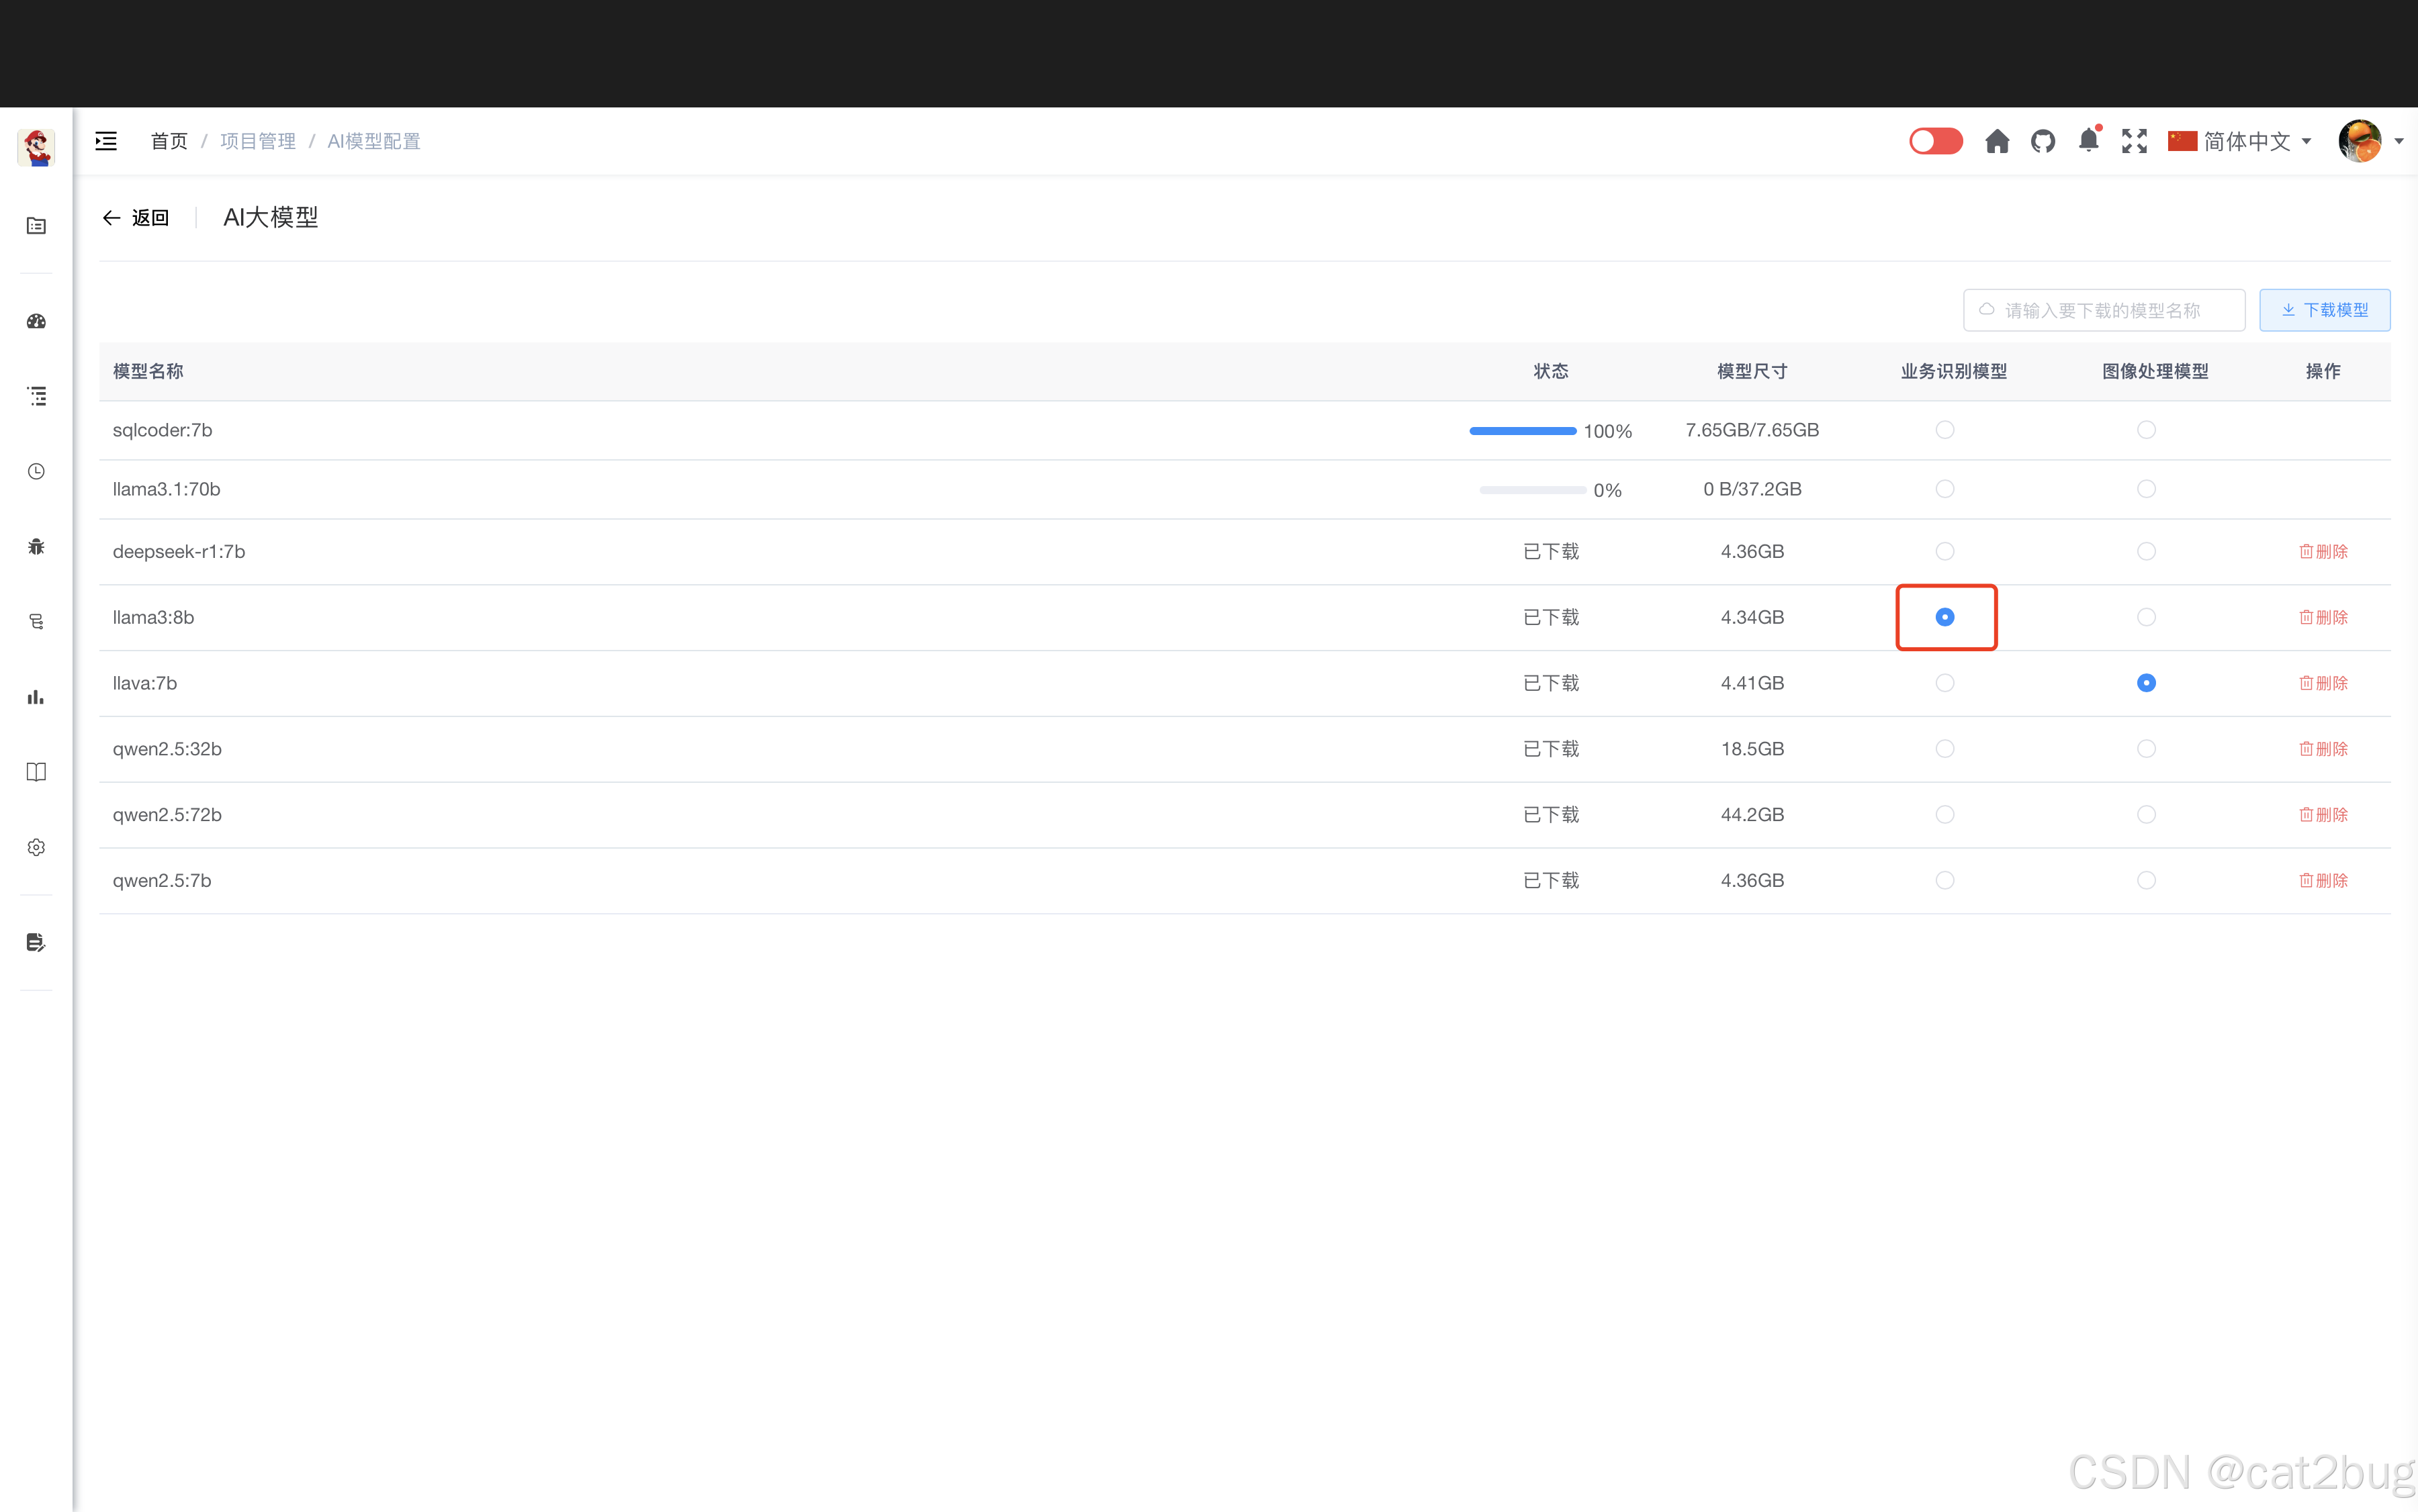2418x1512 pixels.
Task: Click the 项目管理 breadcrumb item
Action: pos(257,141)
